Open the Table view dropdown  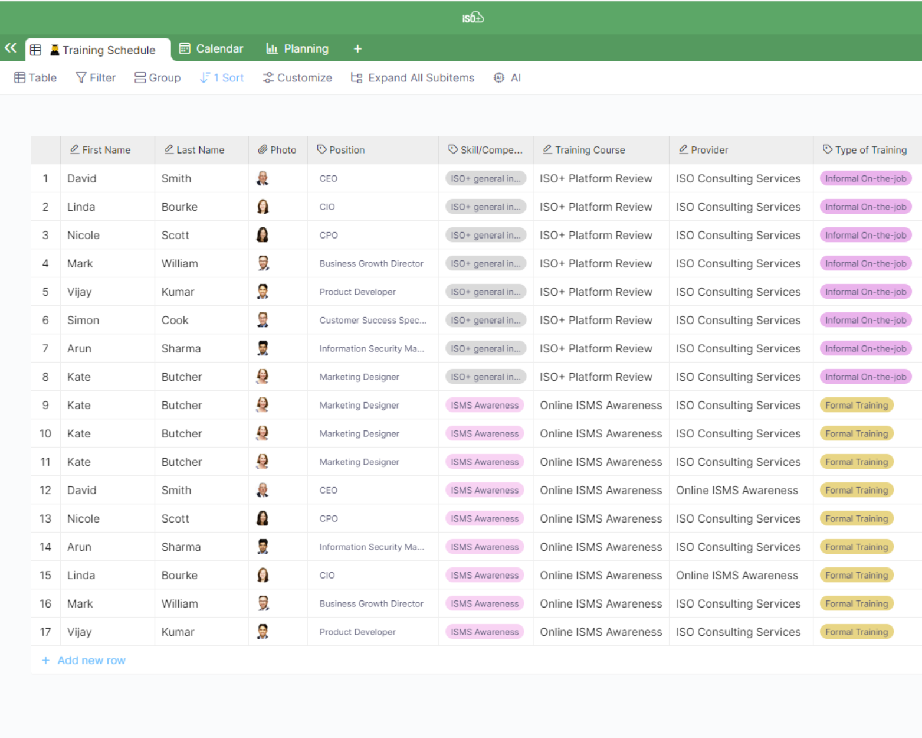coord(35,78)
